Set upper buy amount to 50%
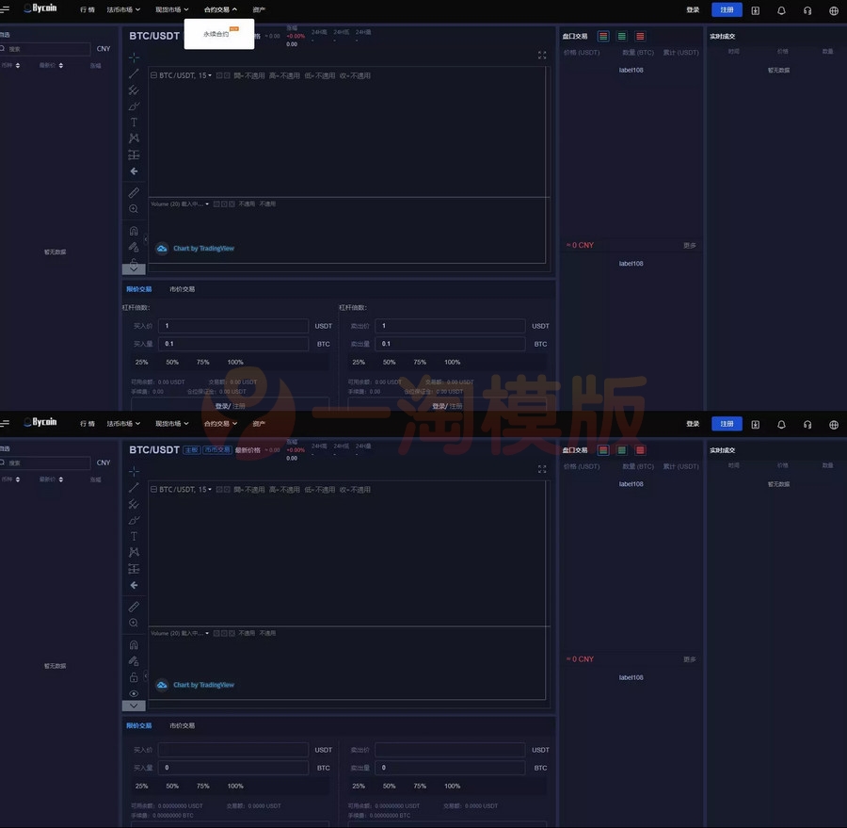The image size is (847, 828). click(172, 362)
